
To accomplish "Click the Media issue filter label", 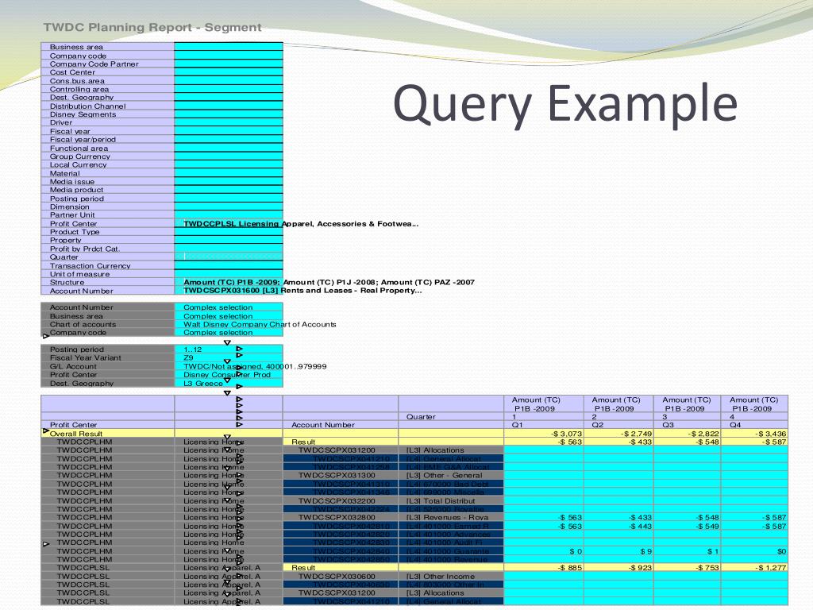I will coord(71,182).
